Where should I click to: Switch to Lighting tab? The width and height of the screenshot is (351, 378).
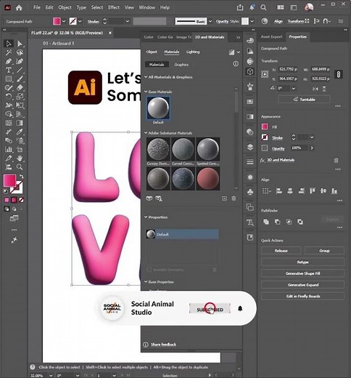click(x=193, y=52)
